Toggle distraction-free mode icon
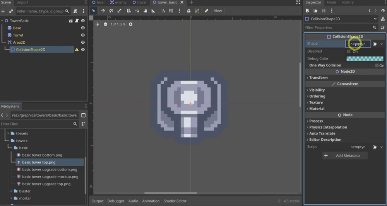The height and width of the screenshot is (206, 387). point(298,2)
